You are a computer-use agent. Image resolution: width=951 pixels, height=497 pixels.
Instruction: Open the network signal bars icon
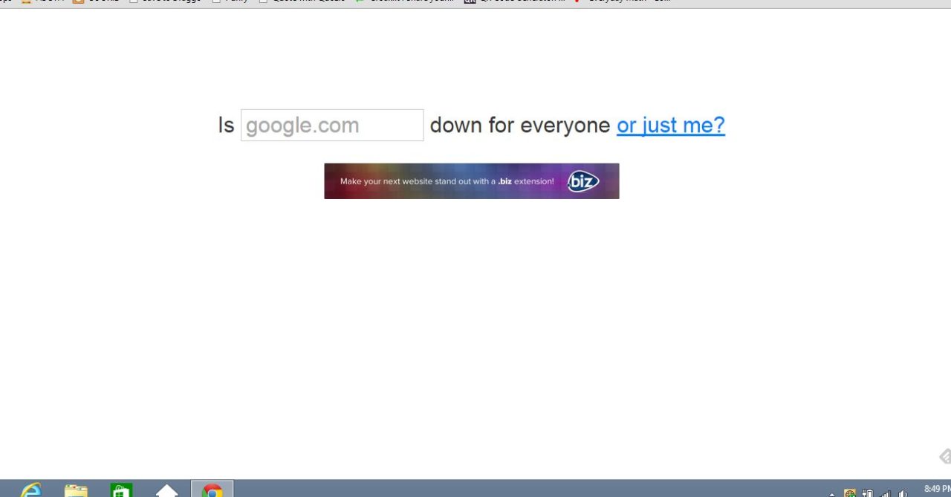click(x=885, y=493)
